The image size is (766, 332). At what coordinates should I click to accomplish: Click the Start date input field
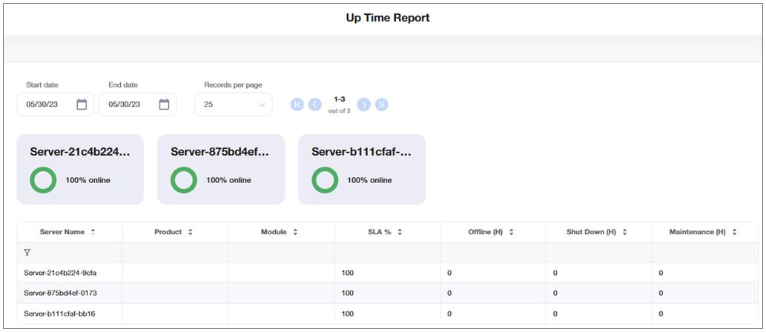pyautogui.click(x=48, y=104)
